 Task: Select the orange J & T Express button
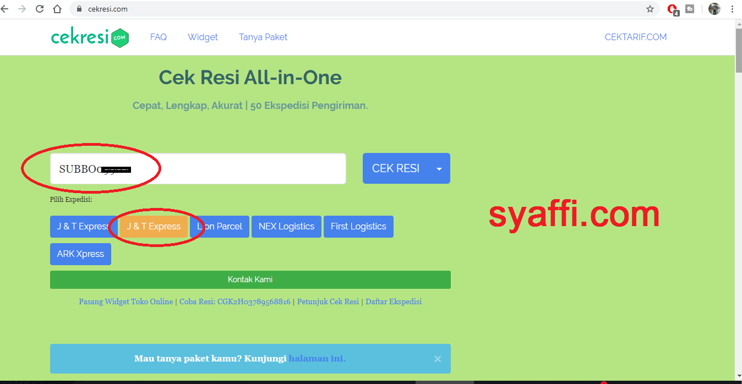click(x=154, y=227)
